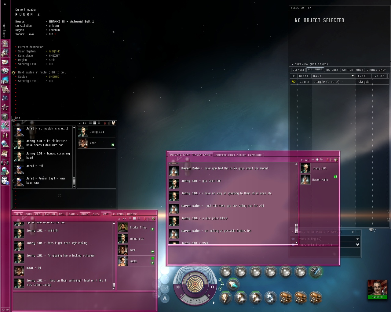The height and width of the screenshot is (312, 391).
Task: Open the Character Sheet from the sidebar
Action: click(x=5, y=44)
